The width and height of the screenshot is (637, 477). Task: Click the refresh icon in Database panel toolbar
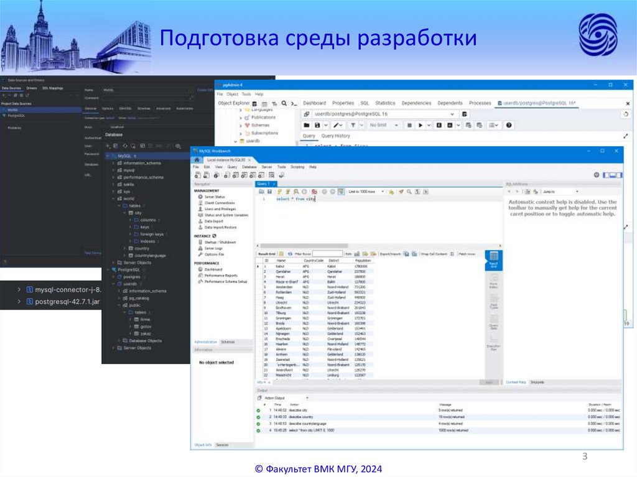click(124, 146)
